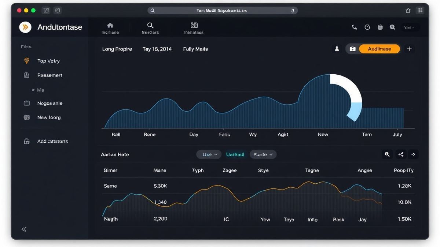Click the header magnifier icon next to Vial
The image size is (440, 247).
click(x=392, y=27)
